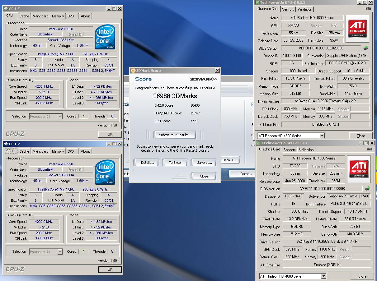Click the Save as button

pos(204,163)
